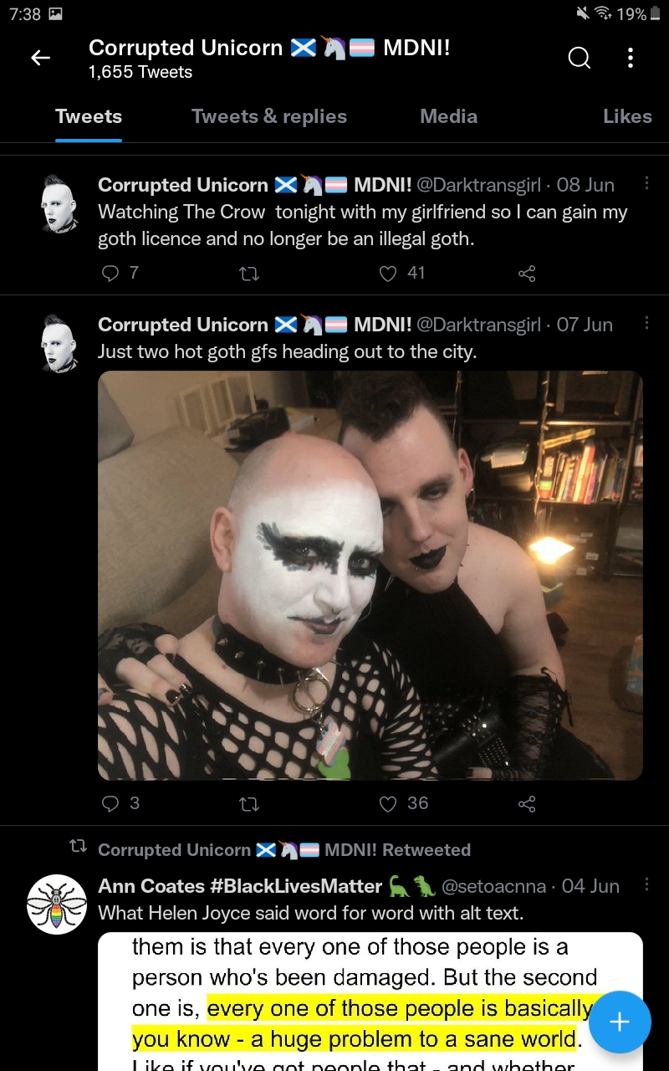Screen dimensions: 669x1071
Task: Open search via the magnifier icon
Action: [579, 58]
